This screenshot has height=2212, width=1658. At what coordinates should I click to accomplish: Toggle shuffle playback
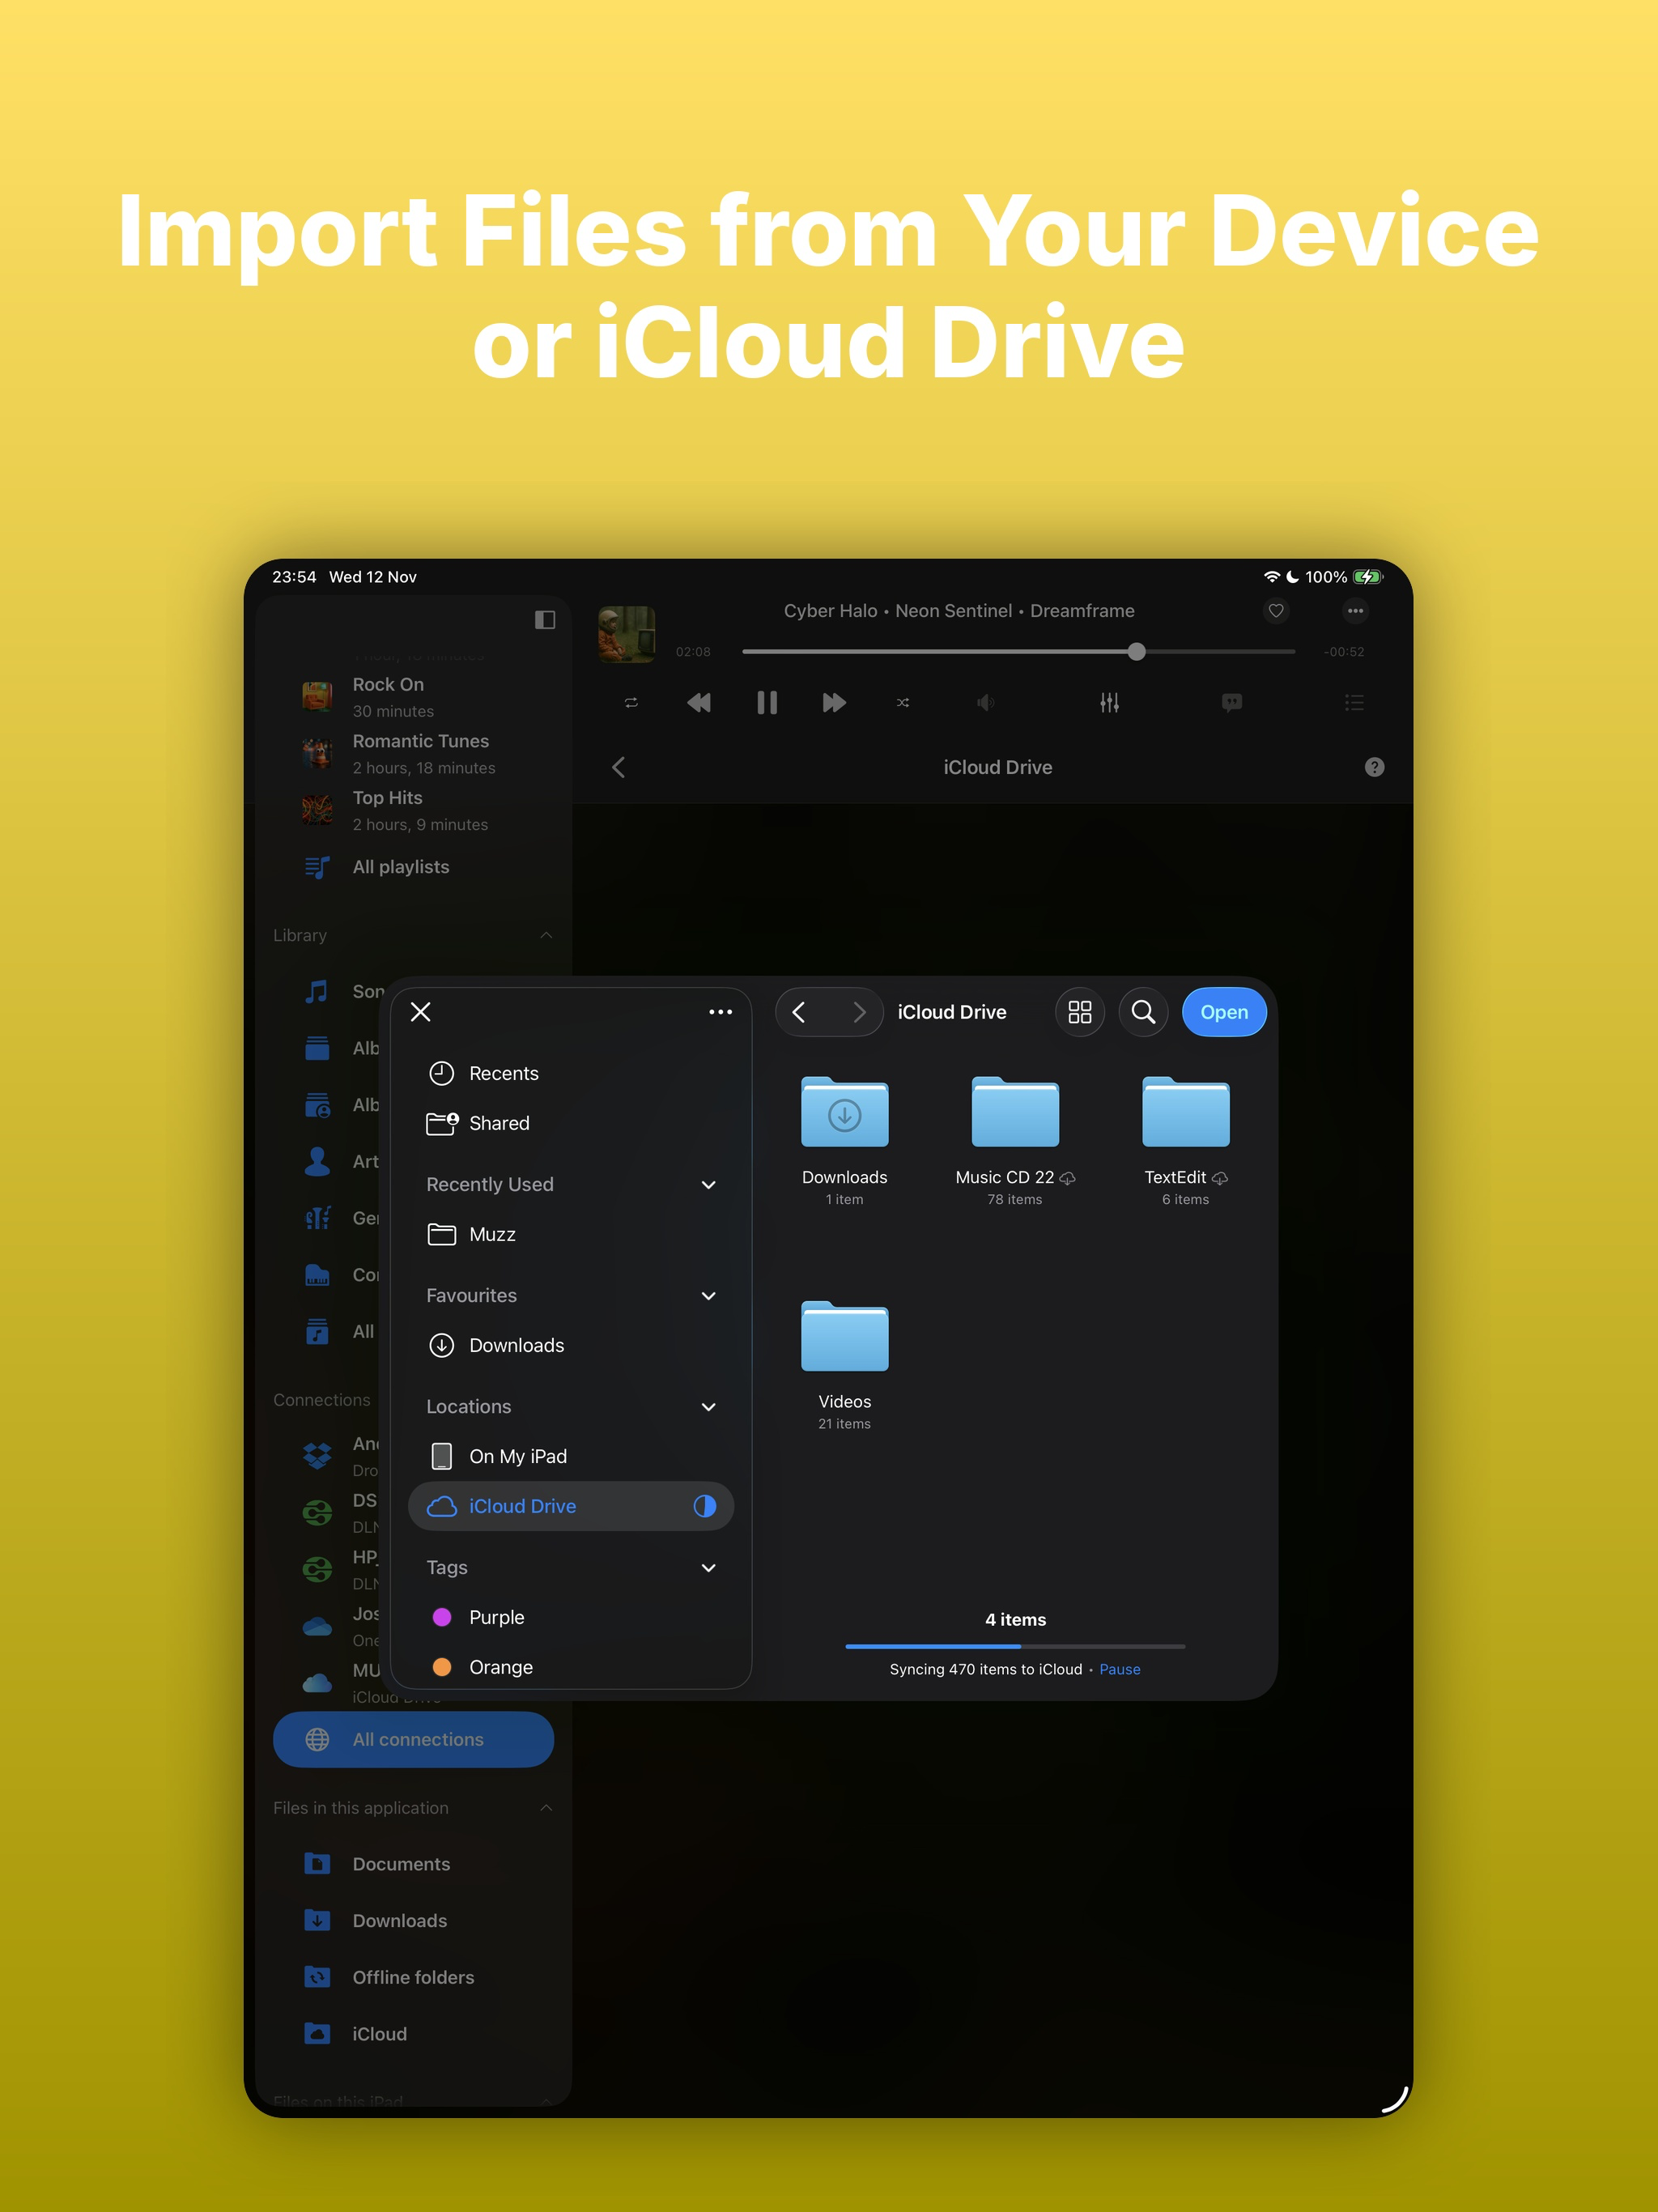pos(903,703)
